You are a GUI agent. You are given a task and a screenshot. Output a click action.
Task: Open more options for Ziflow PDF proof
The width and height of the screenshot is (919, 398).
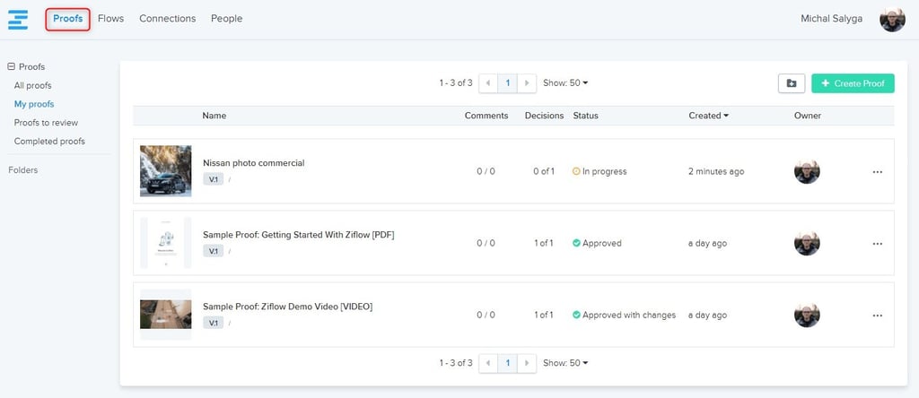[877, 243]
